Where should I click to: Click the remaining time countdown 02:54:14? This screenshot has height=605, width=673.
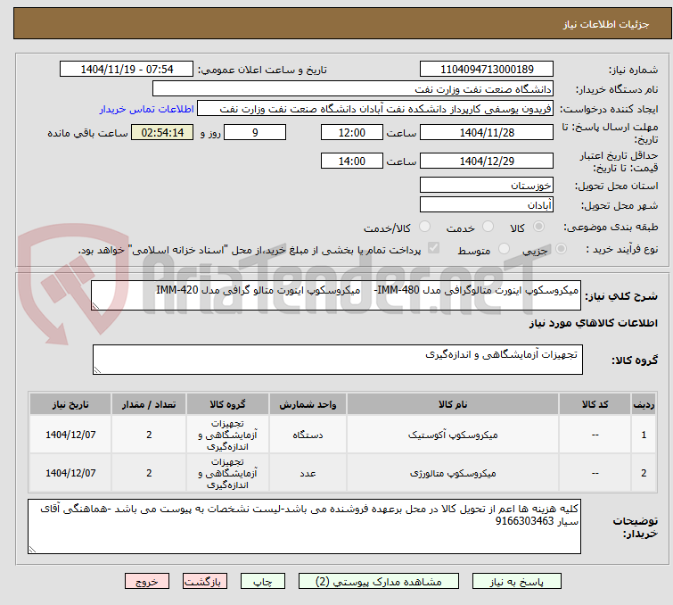[162, 132]
